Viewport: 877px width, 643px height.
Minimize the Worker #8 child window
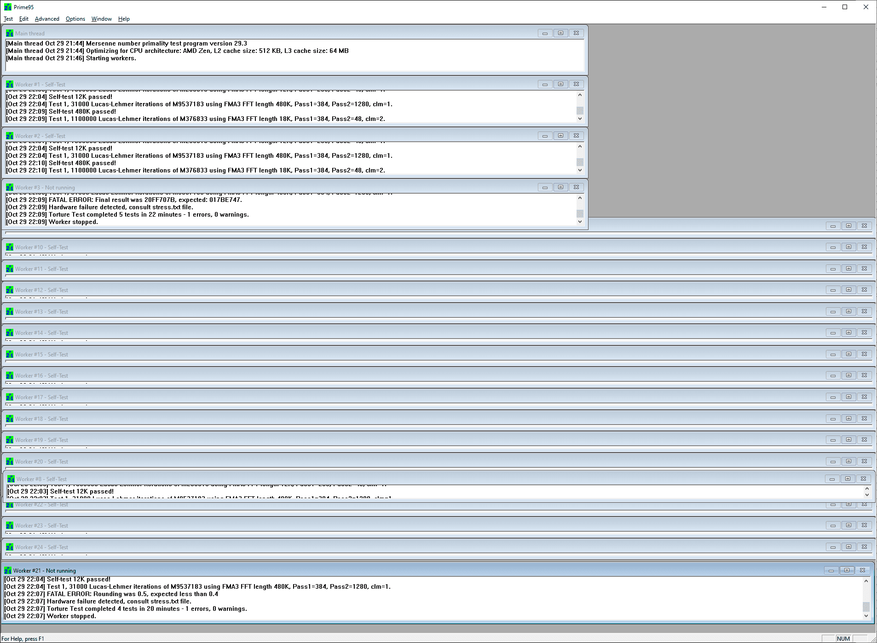832,479
